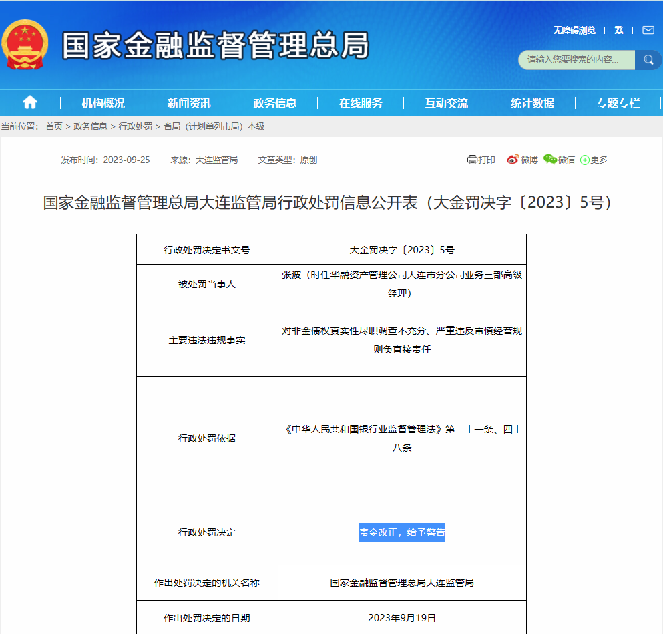The image size is (663, 634).
Task: Click the 行政处罚决定 label cell
Action: (207, 532)
